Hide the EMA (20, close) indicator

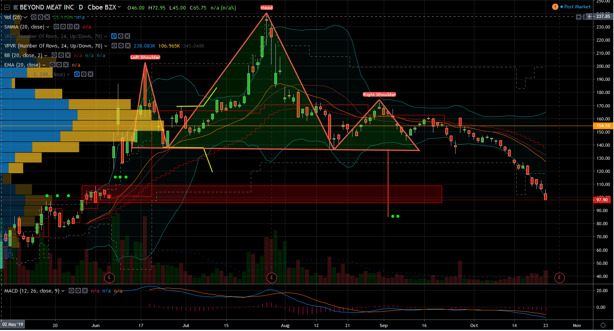click(x=52, y=65)
